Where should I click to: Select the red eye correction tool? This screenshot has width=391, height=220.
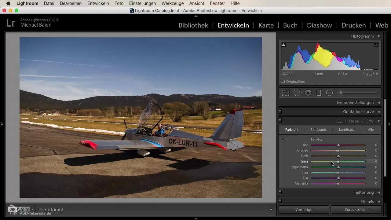point(308,93)
